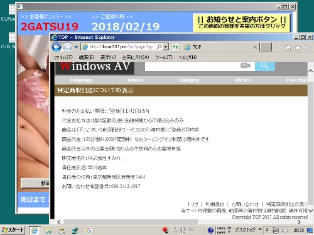Open the favorites star icon
The height and width of the screenshot is (235, 314).
pos(298,48)
